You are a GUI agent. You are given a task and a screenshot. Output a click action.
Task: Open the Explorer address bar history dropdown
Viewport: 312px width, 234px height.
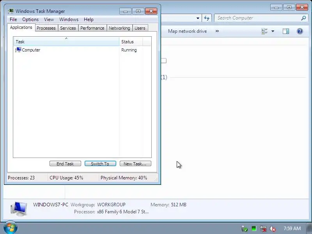click(x=198, y=18)
